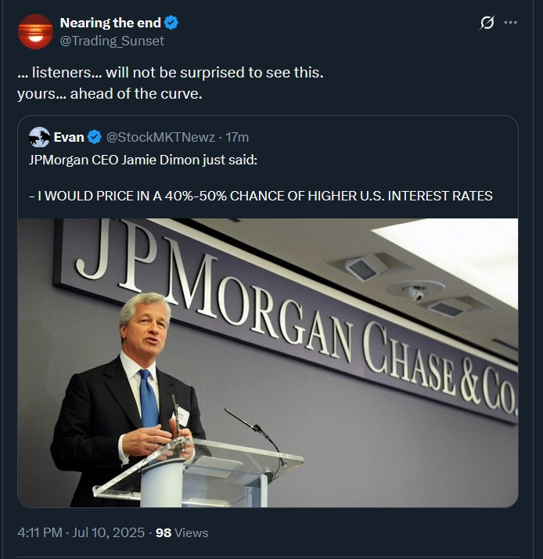Screen dimensions: 543x559
Task: Open the "4:11 PM · Jul 10, 2025" timestamp
Action: [x=81, y=532]
